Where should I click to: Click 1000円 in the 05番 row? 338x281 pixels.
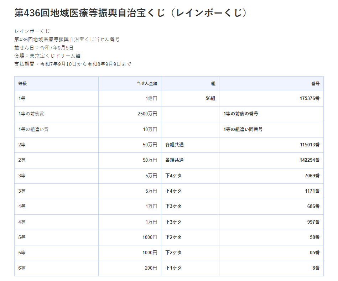(150, 253)
